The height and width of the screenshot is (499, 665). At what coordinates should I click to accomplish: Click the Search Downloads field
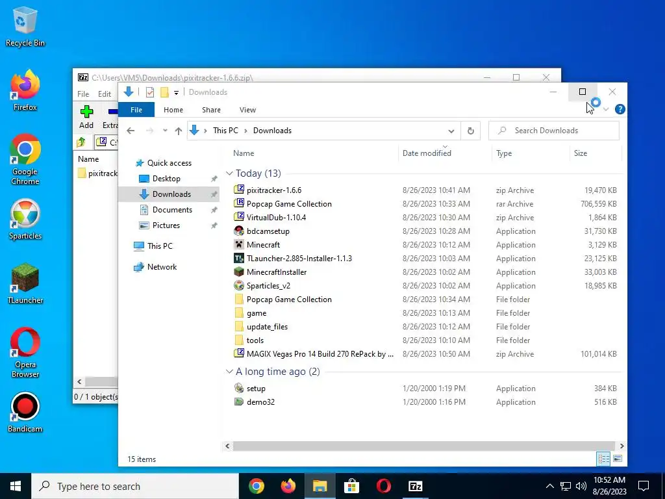pyautogui.click(x=554, y=131)
